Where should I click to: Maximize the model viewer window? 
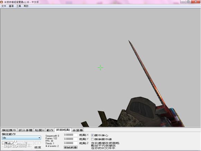[x=188, y=2]
